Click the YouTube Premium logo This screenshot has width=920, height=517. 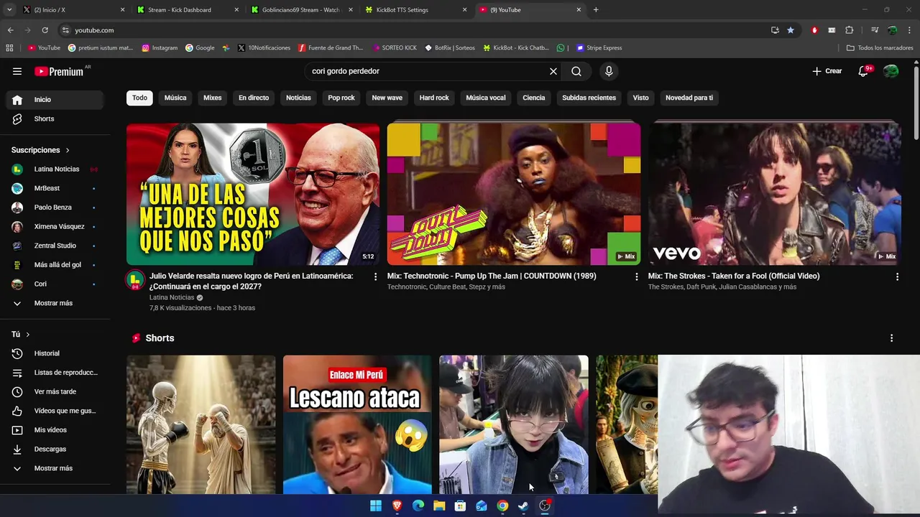[x=59, y=71]
